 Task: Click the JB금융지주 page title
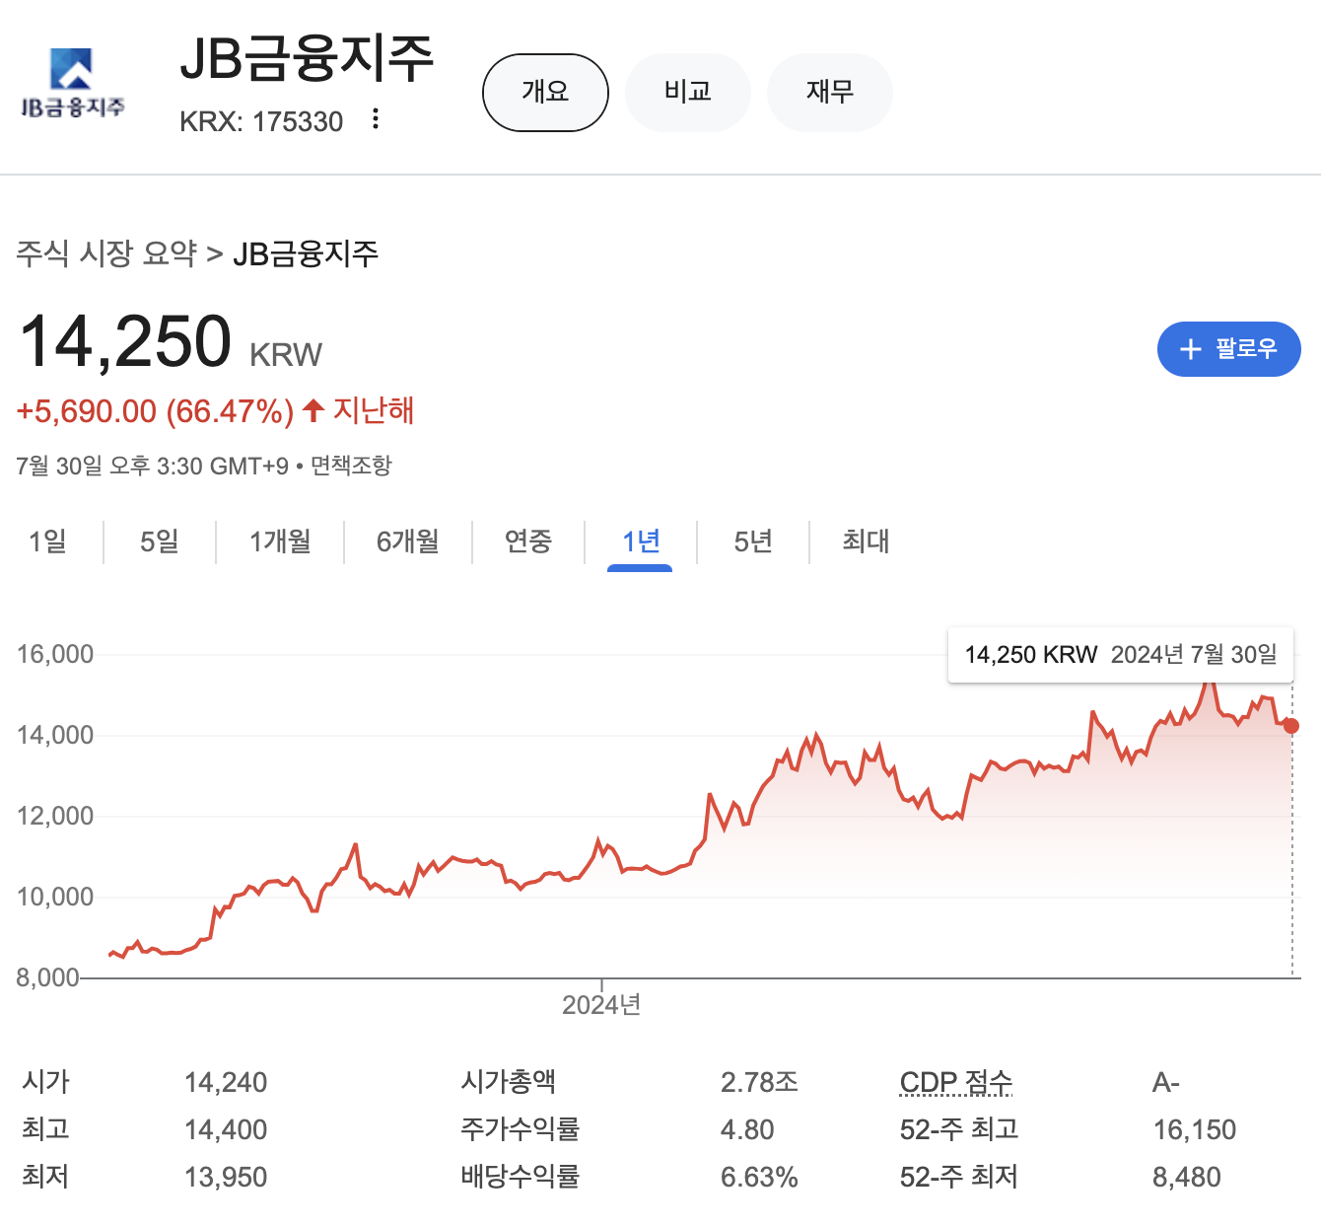coord(307,59)
